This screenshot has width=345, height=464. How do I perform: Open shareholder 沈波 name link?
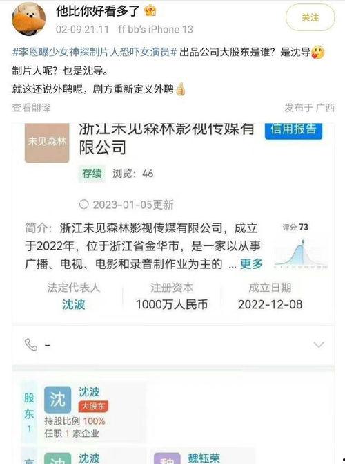[x=89, y=392]
